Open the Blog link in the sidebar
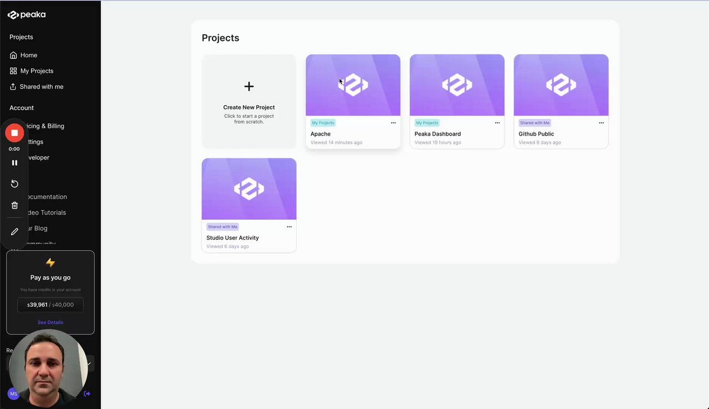709x409 pixels. [38, 229]
